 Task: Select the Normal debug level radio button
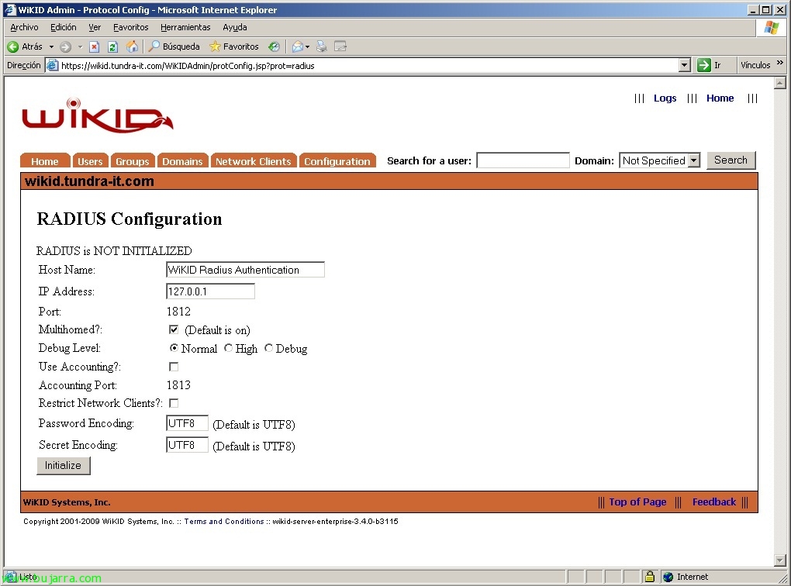174,348
